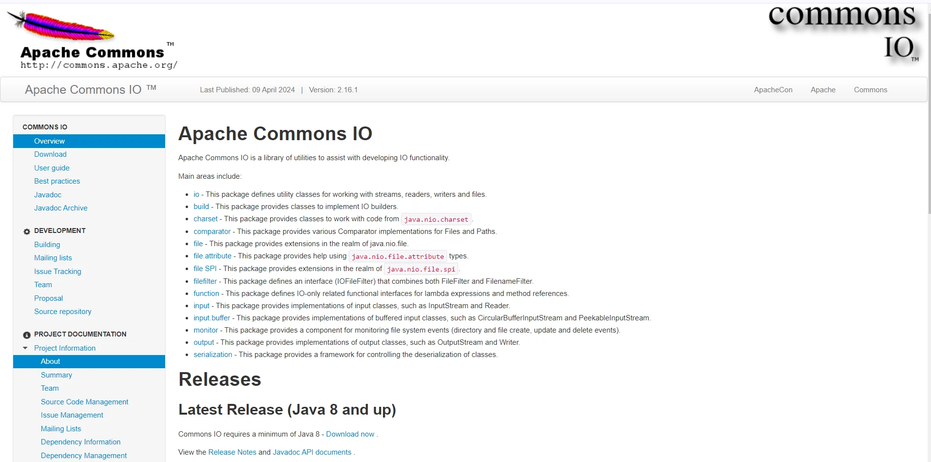Open the User guide page

coord(52,168)
